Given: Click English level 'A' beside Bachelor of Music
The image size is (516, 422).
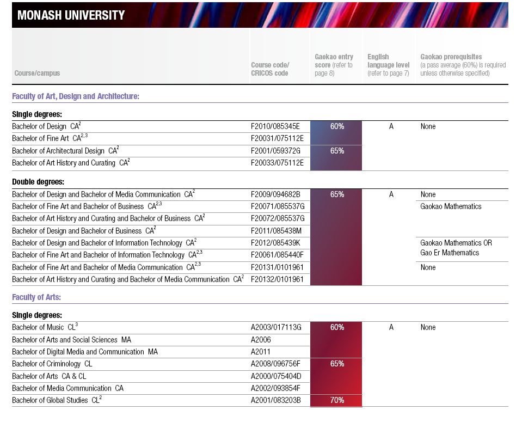Looking at the screenshot, I should [391, 327].
